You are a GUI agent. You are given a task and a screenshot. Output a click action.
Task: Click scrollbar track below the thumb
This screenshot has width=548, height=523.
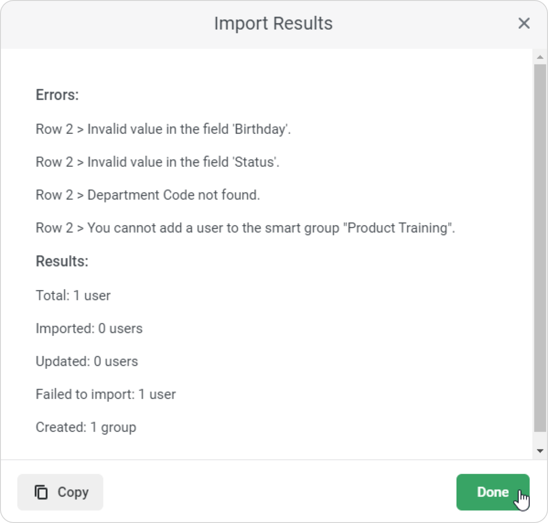pos(540,439)
